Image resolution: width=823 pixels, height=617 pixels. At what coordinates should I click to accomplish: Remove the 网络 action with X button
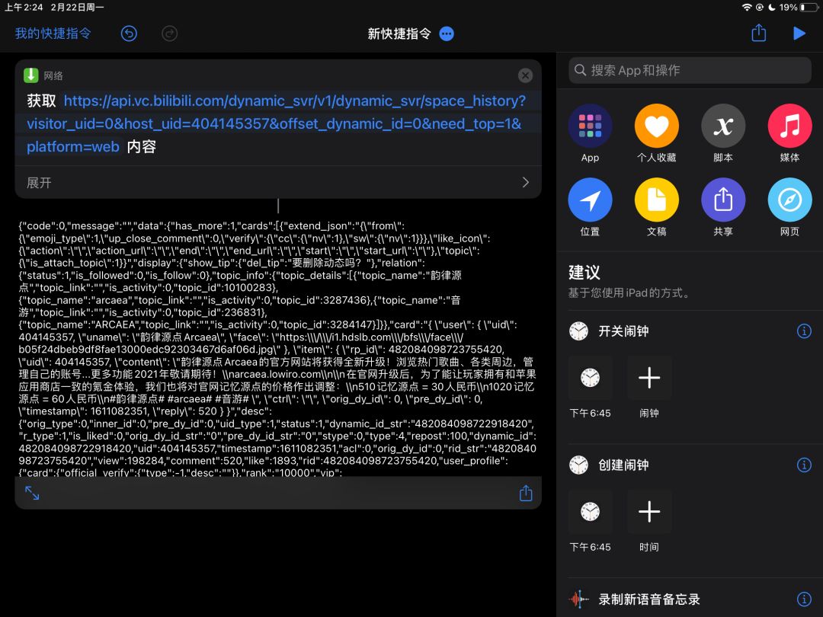tap(525, 75)
